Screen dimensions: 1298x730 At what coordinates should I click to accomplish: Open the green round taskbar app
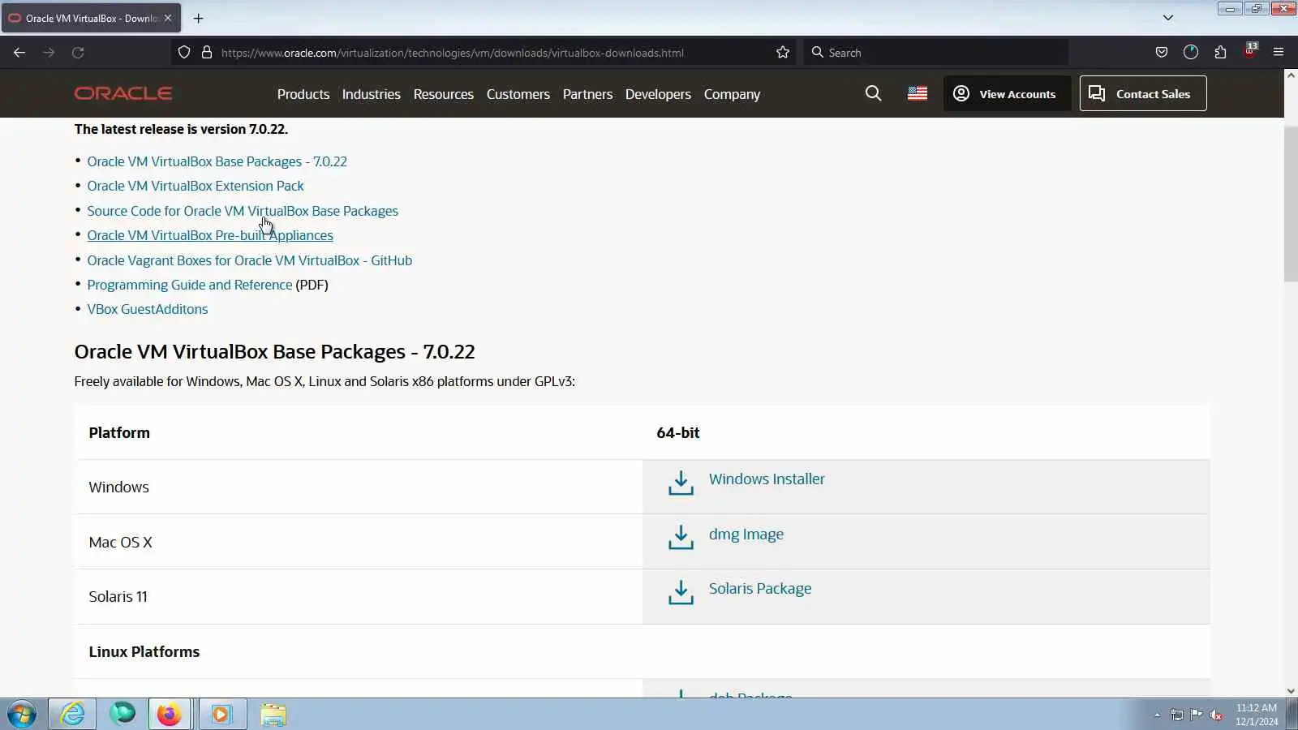tap(122, 714)
